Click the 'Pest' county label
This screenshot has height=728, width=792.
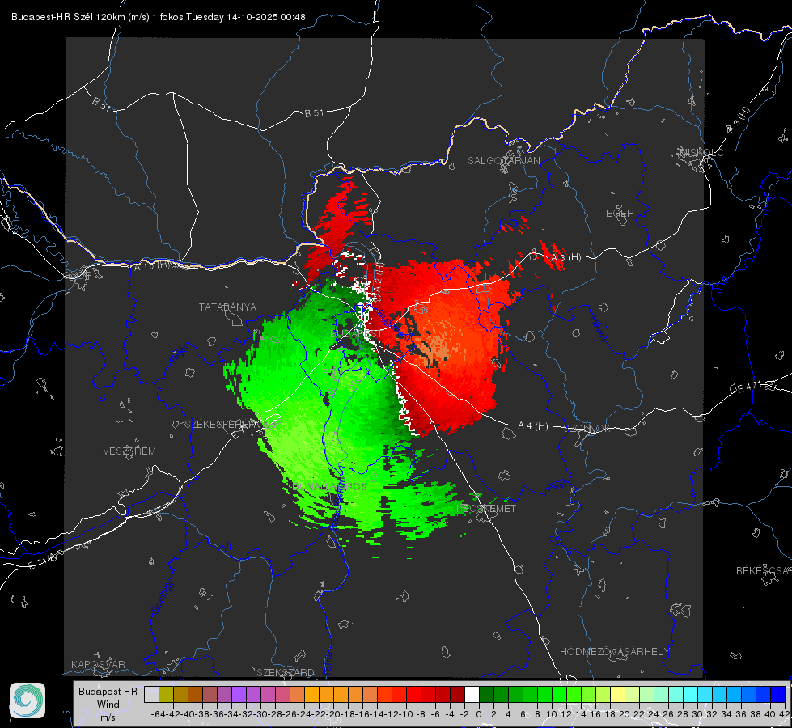(x=557, y=486)
